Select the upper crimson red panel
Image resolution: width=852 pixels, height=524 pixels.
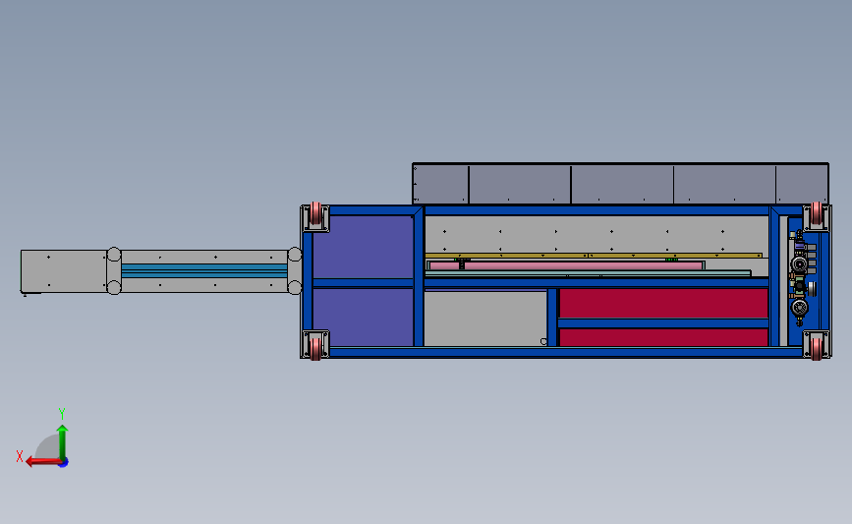[663, 304]
